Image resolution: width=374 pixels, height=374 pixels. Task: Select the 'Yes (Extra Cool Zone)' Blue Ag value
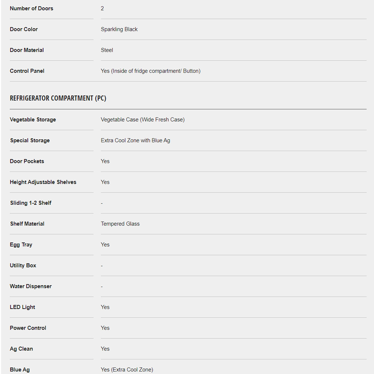point(127,369)
